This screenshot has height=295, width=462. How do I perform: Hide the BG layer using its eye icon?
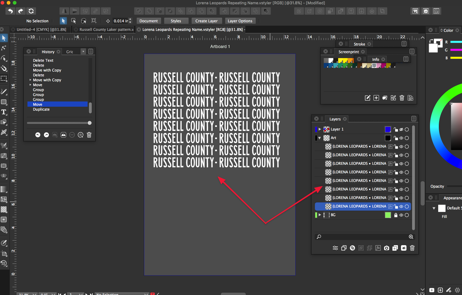tap(401, 215)
